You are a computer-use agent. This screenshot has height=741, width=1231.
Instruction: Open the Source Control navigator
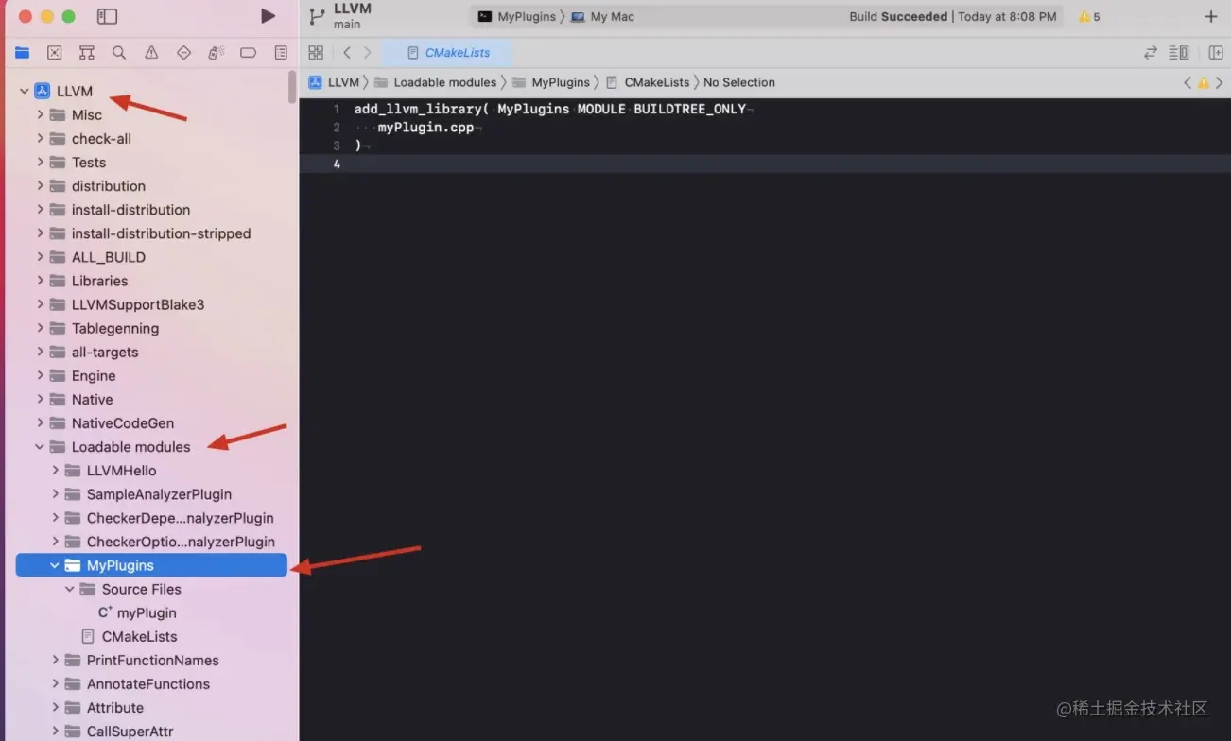click(54, 52)
